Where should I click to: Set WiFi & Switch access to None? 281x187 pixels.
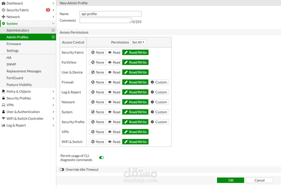click(97, 142)
